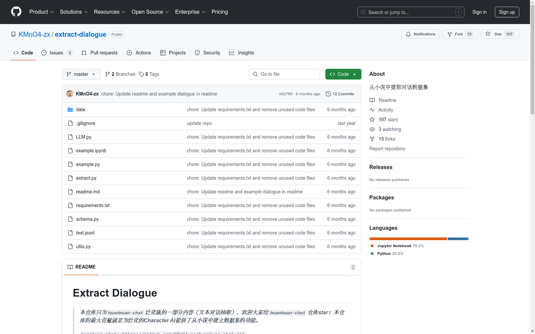
Task: View the 3 watching link
Action: point(385,129)
